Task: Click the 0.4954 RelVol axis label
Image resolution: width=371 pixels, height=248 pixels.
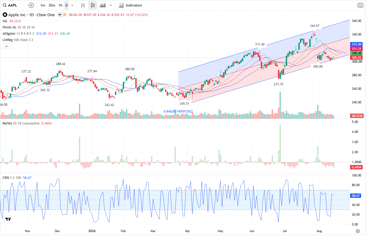Action: pos(356,167)
